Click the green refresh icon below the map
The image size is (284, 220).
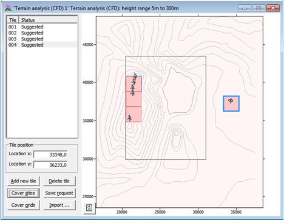coord(89,208)
